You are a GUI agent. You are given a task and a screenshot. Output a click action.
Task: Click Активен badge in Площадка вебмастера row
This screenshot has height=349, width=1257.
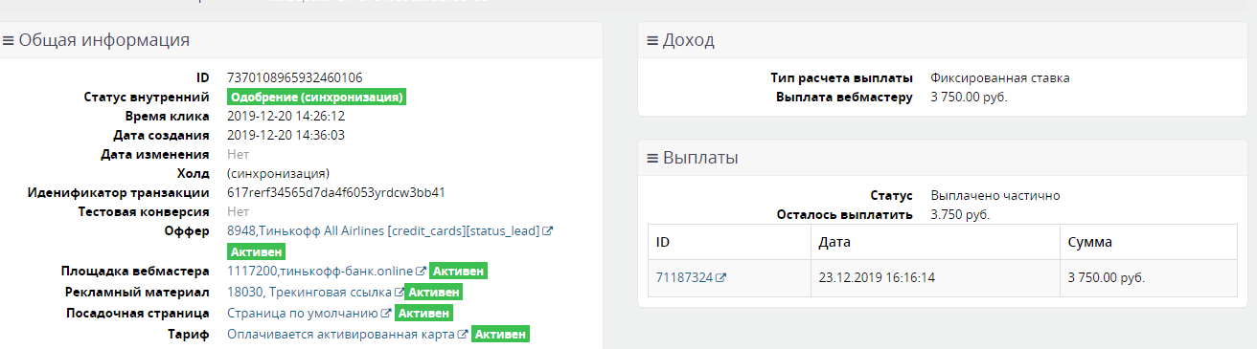coord(458,272)
